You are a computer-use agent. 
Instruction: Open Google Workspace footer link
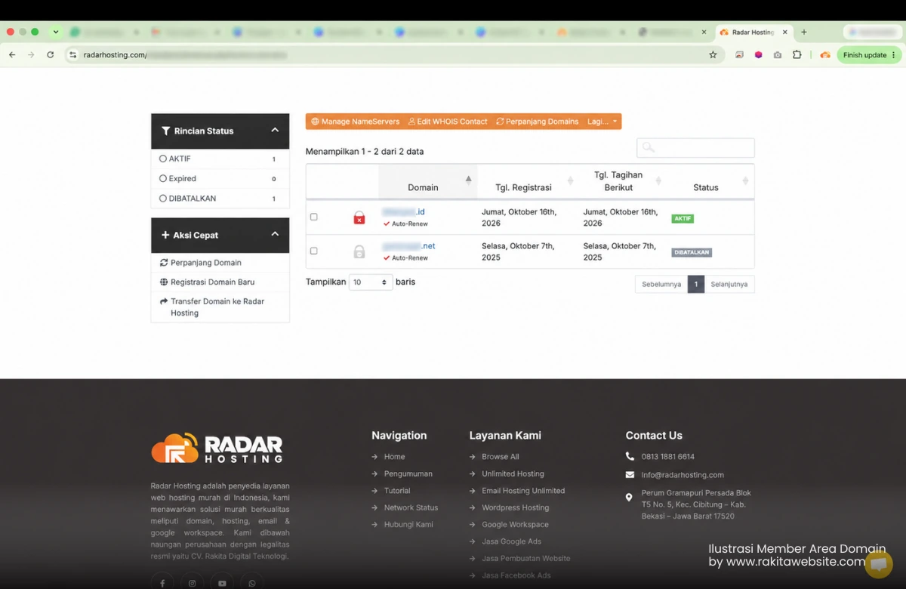pos(515,525)
